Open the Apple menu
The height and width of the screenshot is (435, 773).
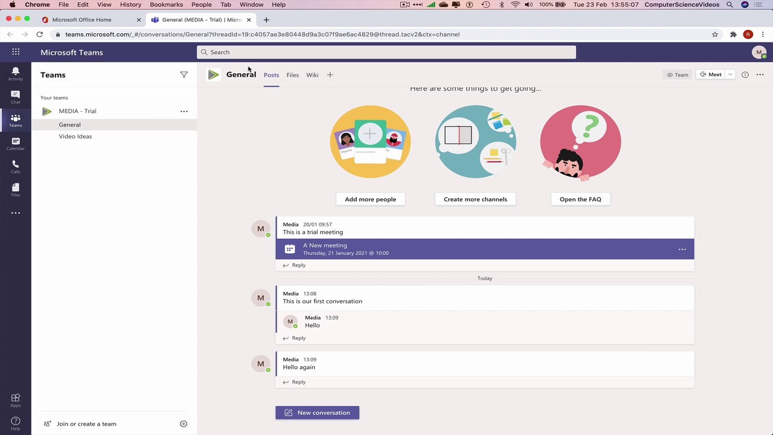tap(12, 4)
